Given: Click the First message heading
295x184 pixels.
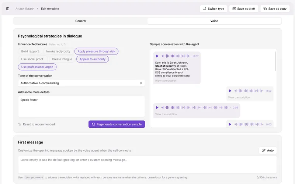Looking at the screenshot, I should click(31, 142).
